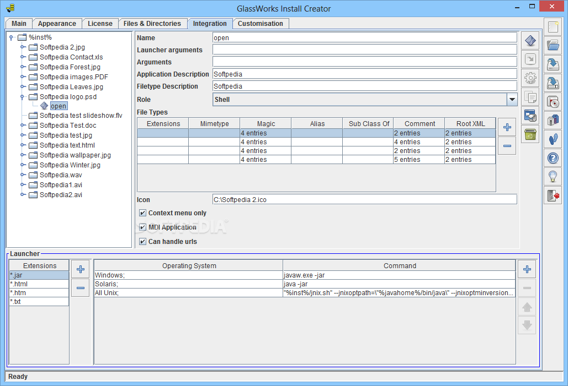
Task: Click the greyed down arrow icon beside Command table
Action: pyautogui.click(x=527, y=325)
